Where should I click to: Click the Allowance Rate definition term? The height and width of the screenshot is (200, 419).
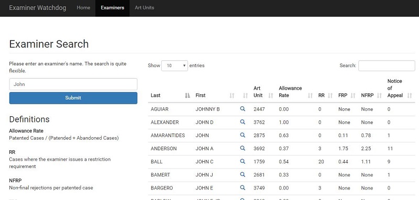tap(26, 131)
